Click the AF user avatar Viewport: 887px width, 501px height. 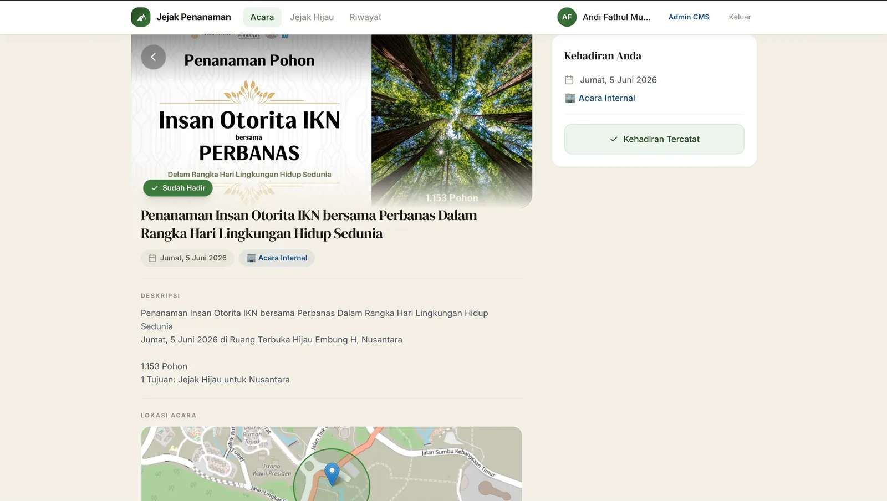[567, 17]
